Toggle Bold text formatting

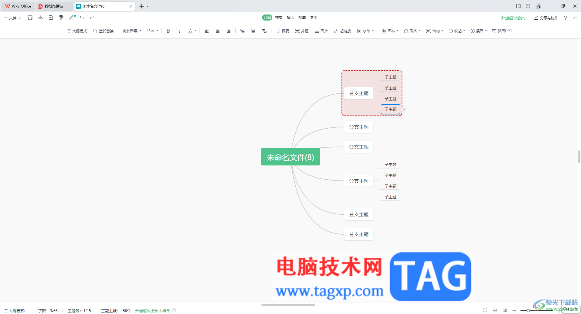coord(168,31)
